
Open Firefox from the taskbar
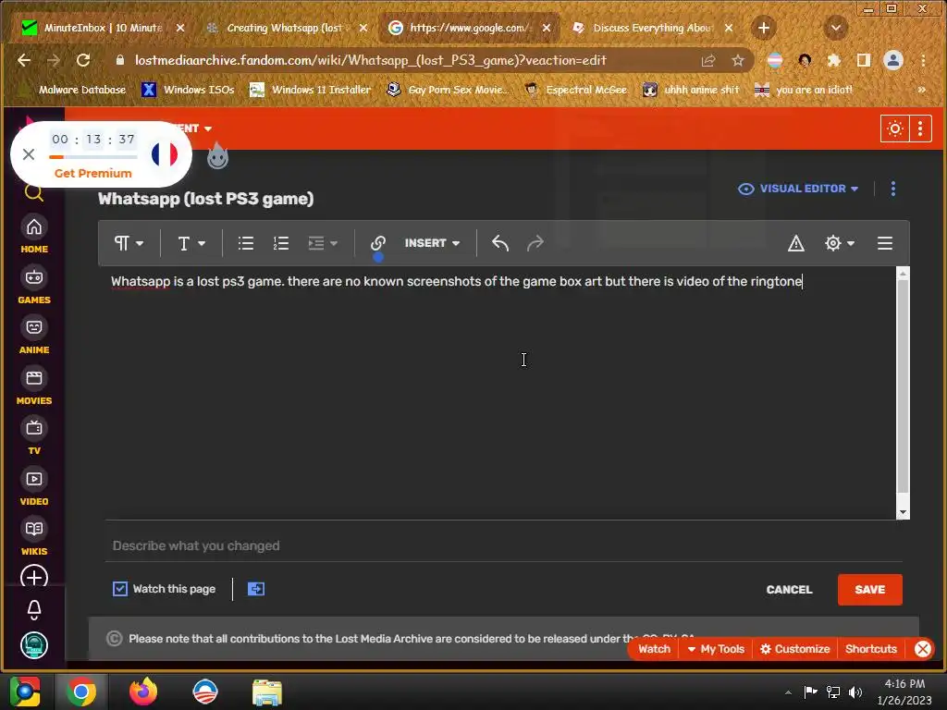pyautogui.click(x=143, y=692)
